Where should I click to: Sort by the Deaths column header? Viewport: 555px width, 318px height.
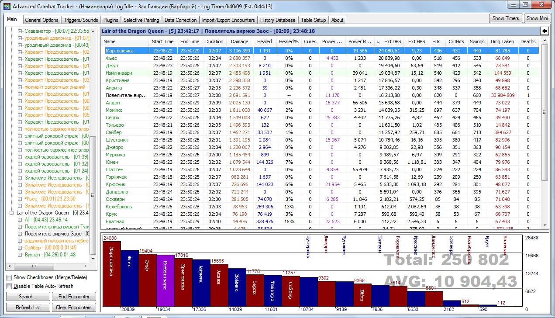[528, 41]
